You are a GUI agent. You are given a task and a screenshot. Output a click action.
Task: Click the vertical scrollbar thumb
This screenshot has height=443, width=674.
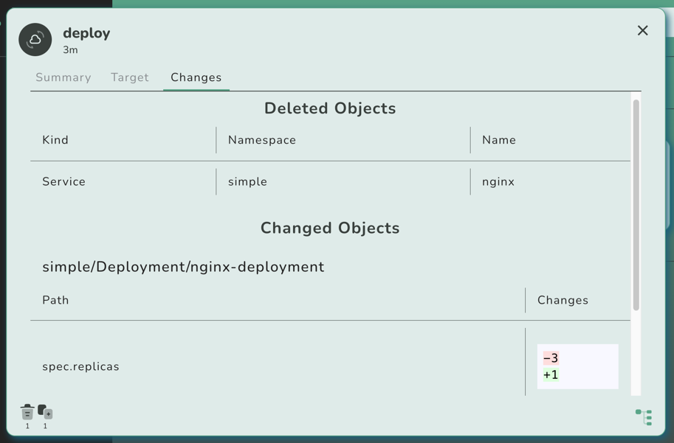pyautogui.click(x=636, y=205)
